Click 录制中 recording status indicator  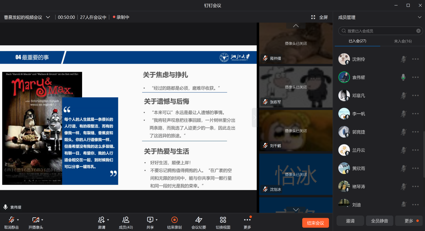pyautogui.click(x=121, y=17)
